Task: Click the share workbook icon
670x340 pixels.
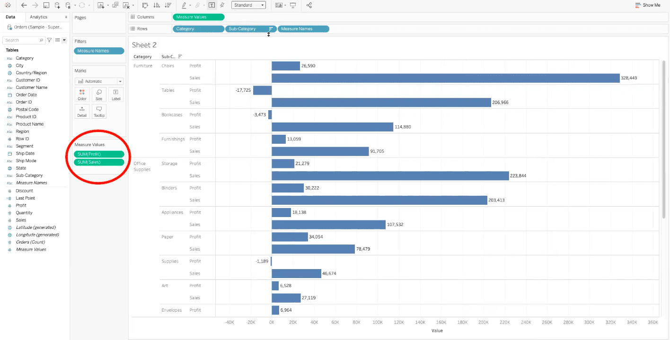Action: pos(309,5)
